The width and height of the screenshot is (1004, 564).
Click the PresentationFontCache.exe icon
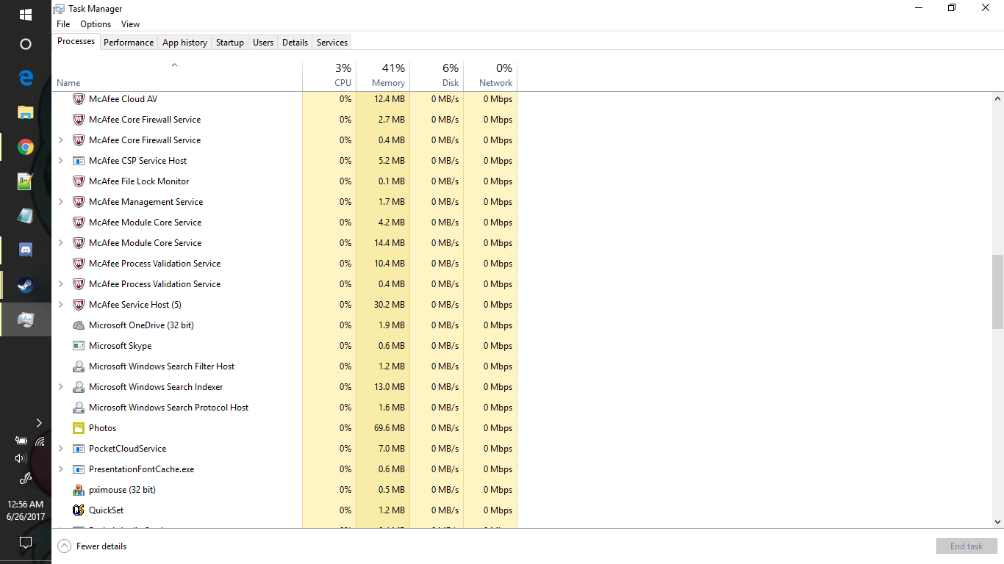[x=79, y=469]
